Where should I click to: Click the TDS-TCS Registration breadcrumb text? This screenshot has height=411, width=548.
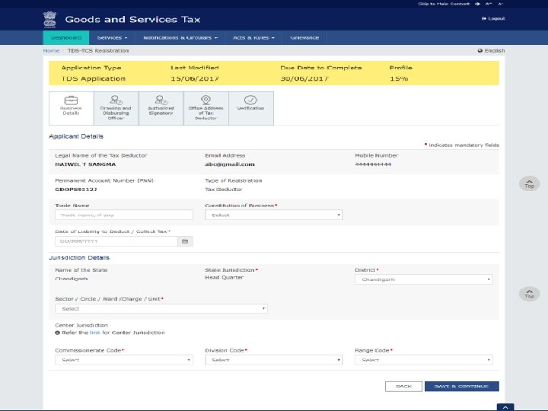coord(98,51)
